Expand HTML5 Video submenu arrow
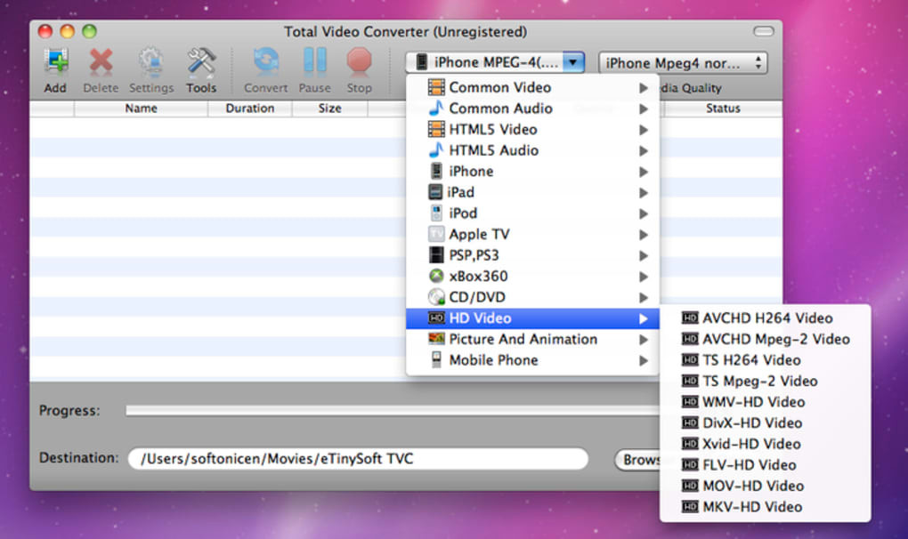The image size is (908, 539). tap(644, 130)
